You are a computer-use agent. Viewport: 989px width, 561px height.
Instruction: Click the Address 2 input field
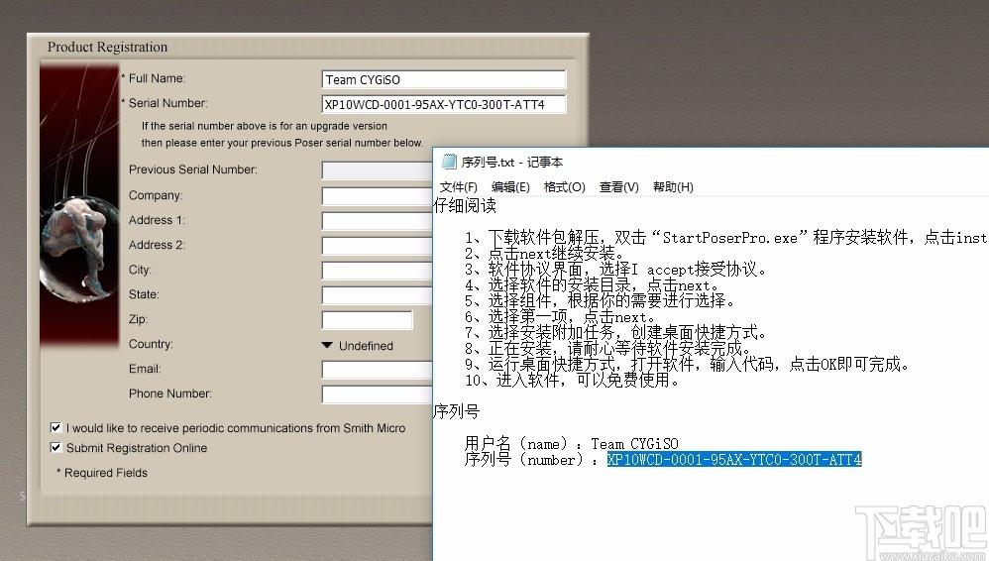point(378,245)
